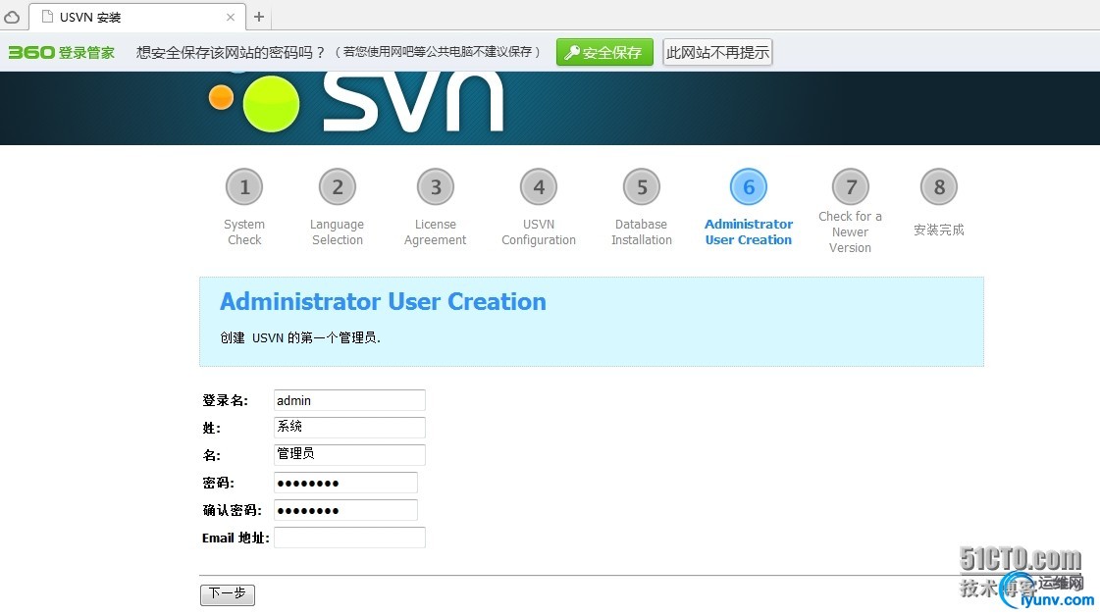Click the 想安全保存该网站的密码吗 prompt text

[x=231, y=53]
